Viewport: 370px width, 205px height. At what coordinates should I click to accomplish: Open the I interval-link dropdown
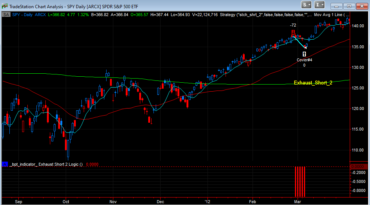(320, 5)
